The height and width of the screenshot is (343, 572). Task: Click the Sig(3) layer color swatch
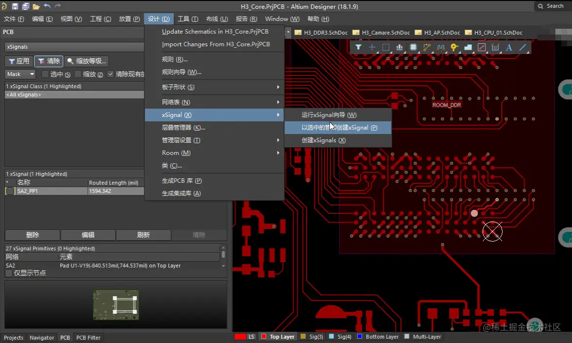[x=303, y=337]
